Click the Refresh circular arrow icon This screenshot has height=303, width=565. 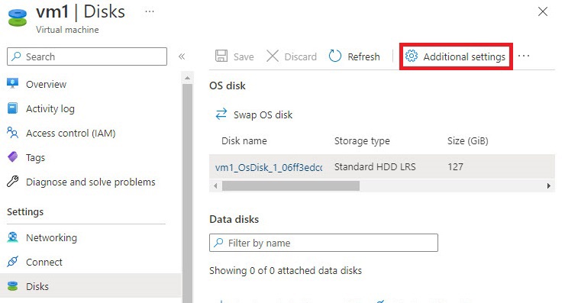coord(334,56)
